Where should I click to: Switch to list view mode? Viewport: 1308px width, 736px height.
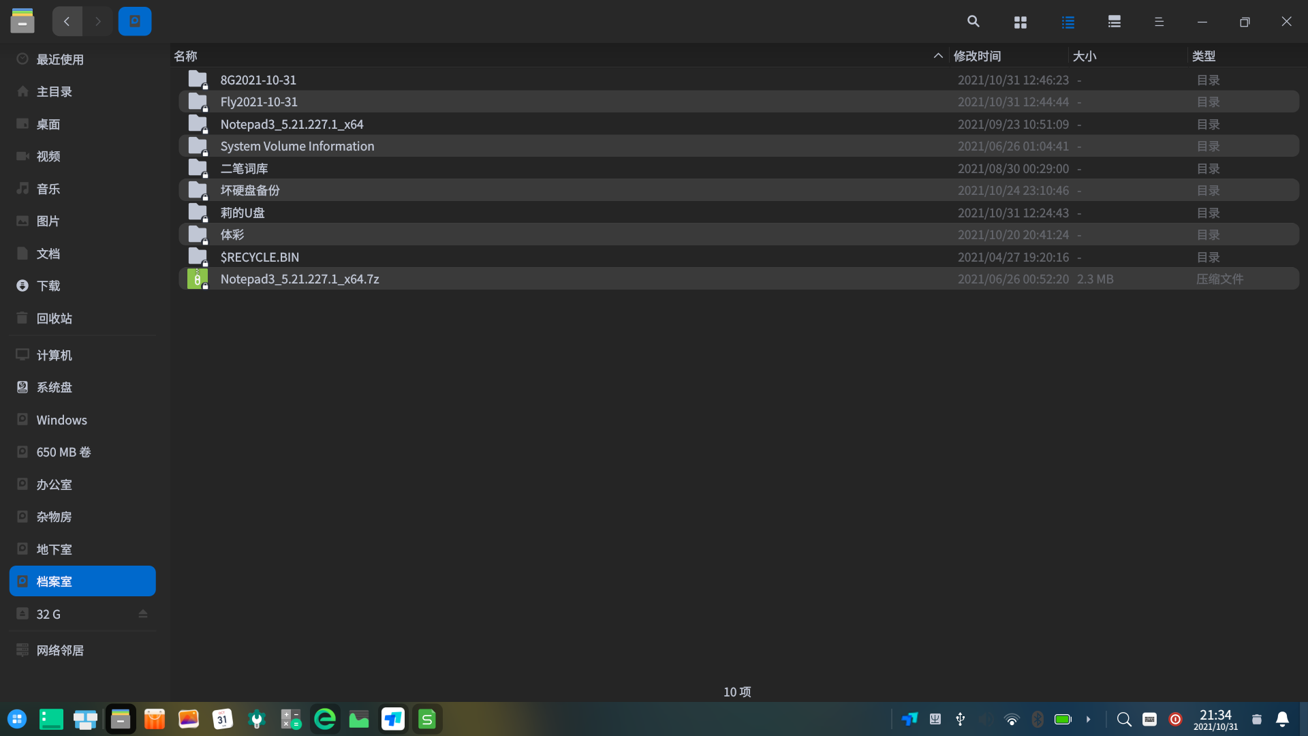point(1068,22)
